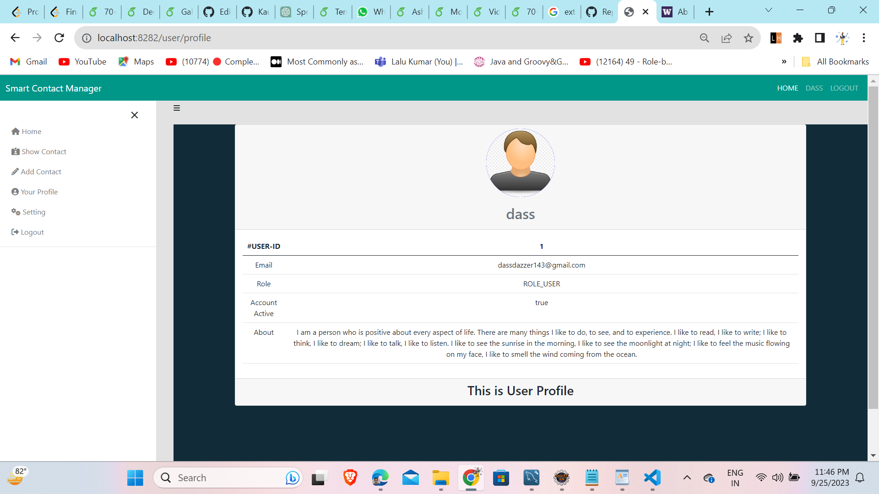
Task: Toggle the sidebar with the hamburger icon
Action: 177,108
